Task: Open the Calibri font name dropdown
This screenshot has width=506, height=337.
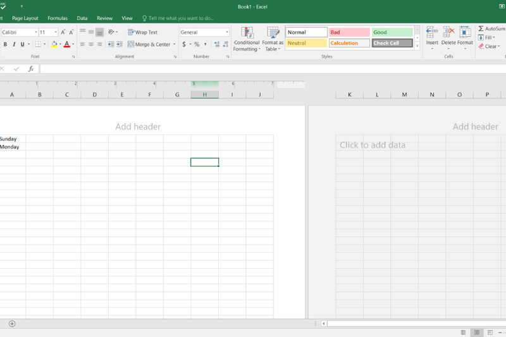Action: point(36,32)
